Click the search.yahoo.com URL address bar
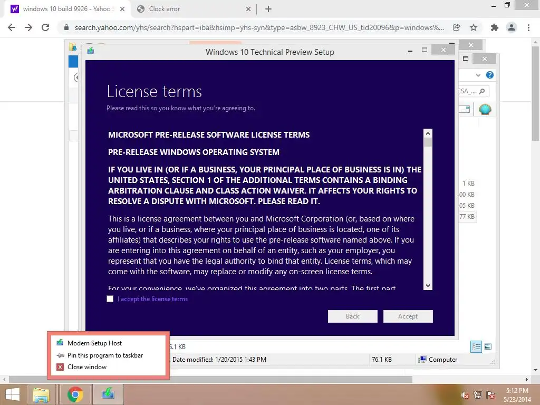Screen dimensions: 540x405 click(x=259, y=27)
